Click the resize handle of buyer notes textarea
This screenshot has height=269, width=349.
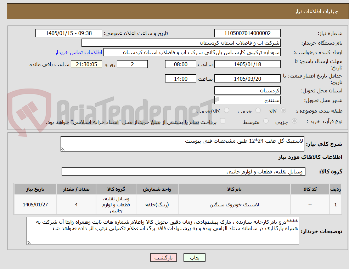pyautogui.click(x=29, y=242)
